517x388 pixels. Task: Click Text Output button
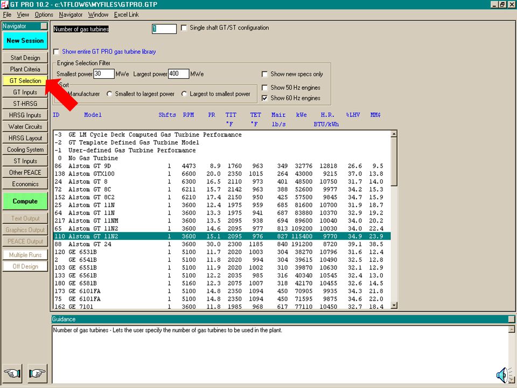click(25, 218)
